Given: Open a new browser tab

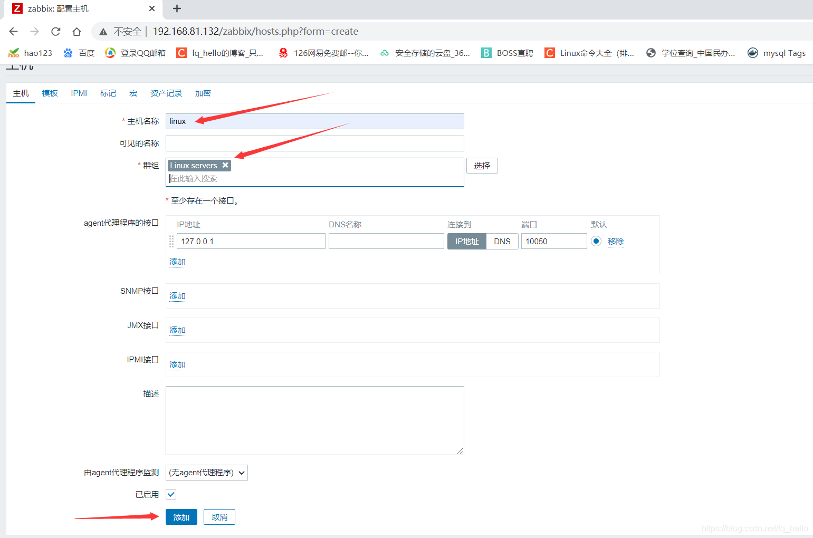Looking at the screenshot, I should pos(177,8).
